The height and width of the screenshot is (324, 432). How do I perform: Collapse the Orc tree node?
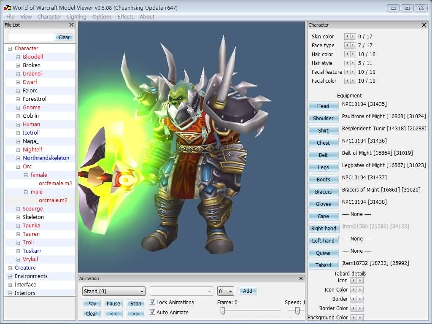click(x=18, y=167)
